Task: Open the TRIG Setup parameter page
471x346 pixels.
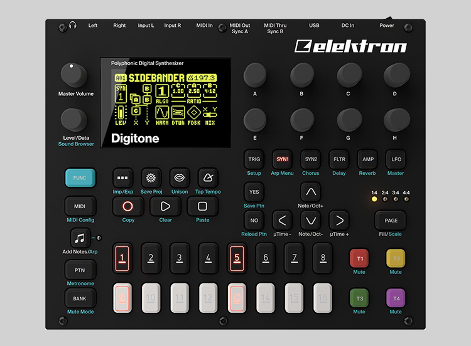Action: pyautogui.click(x=254, y=159)
